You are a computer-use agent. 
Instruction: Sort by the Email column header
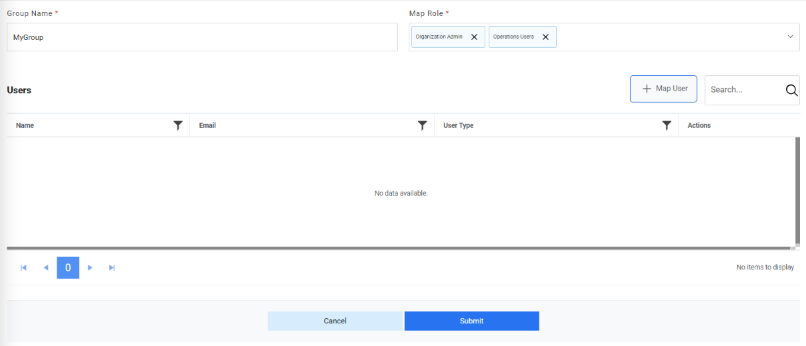(207, 125)
